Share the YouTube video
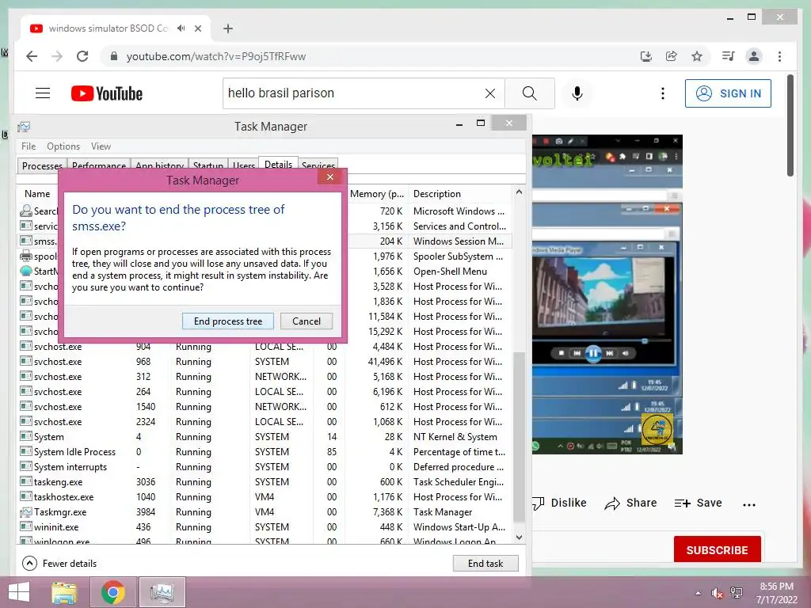This screenshot has height=608, width=811. tap(630, 503)
